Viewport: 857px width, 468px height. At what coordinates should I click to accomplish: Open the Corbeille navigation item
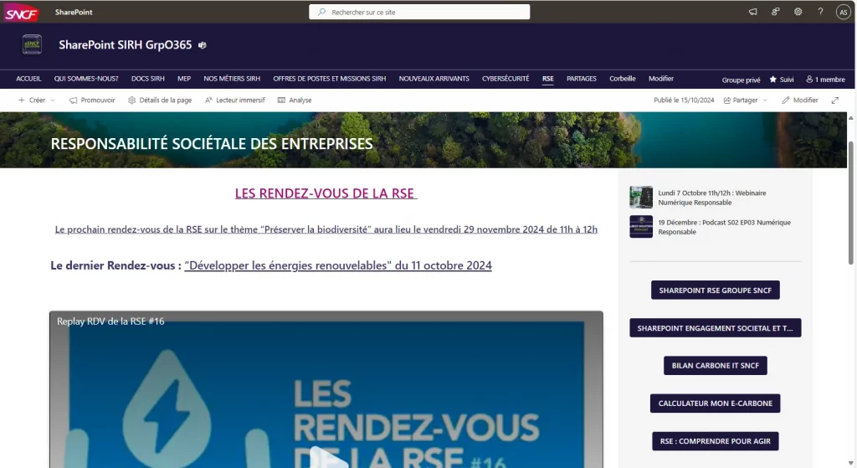pyautogui.click(x=623, y=79)
